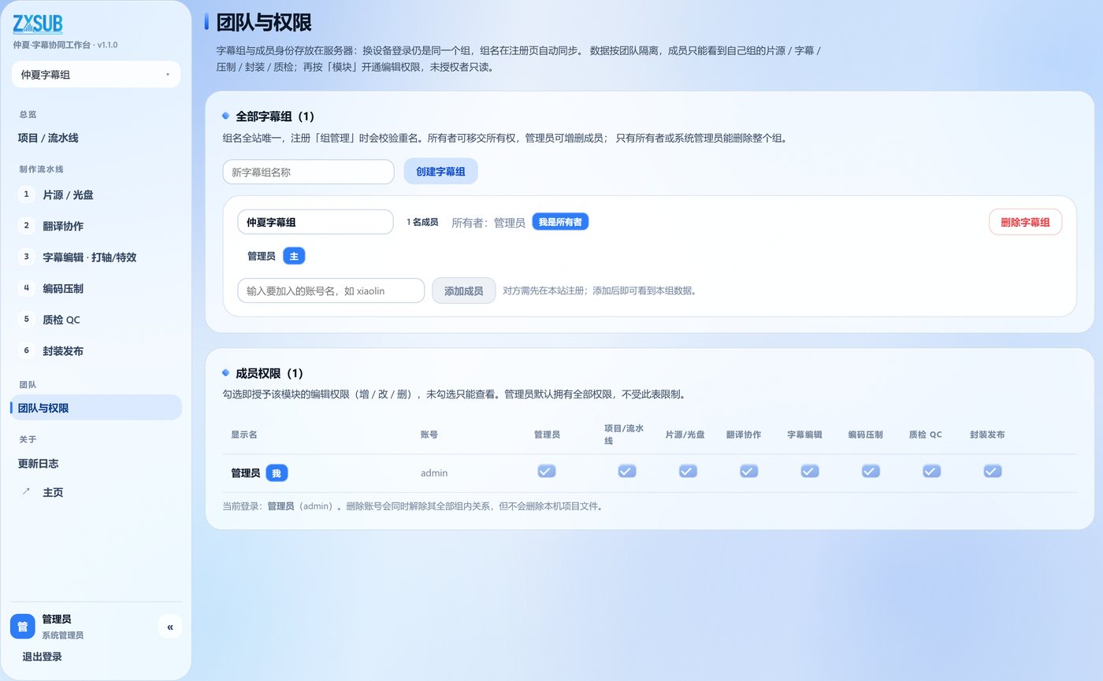Click the 我是所有者 badge
This screenshot has height=681, width=1103.
pyautogui.click(x=560, y=222)
